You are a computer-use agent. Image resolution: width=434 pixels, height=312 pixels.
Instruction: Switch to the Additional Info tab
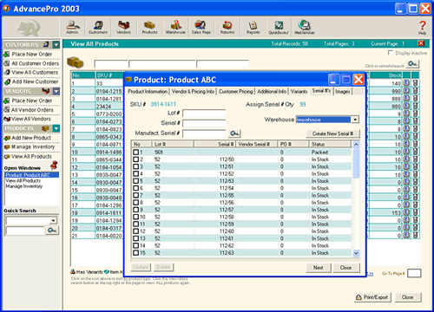pyautogui.click(x=272, y=91)
